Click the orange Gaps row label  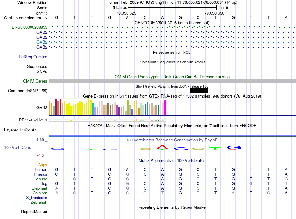click(42, 165)
